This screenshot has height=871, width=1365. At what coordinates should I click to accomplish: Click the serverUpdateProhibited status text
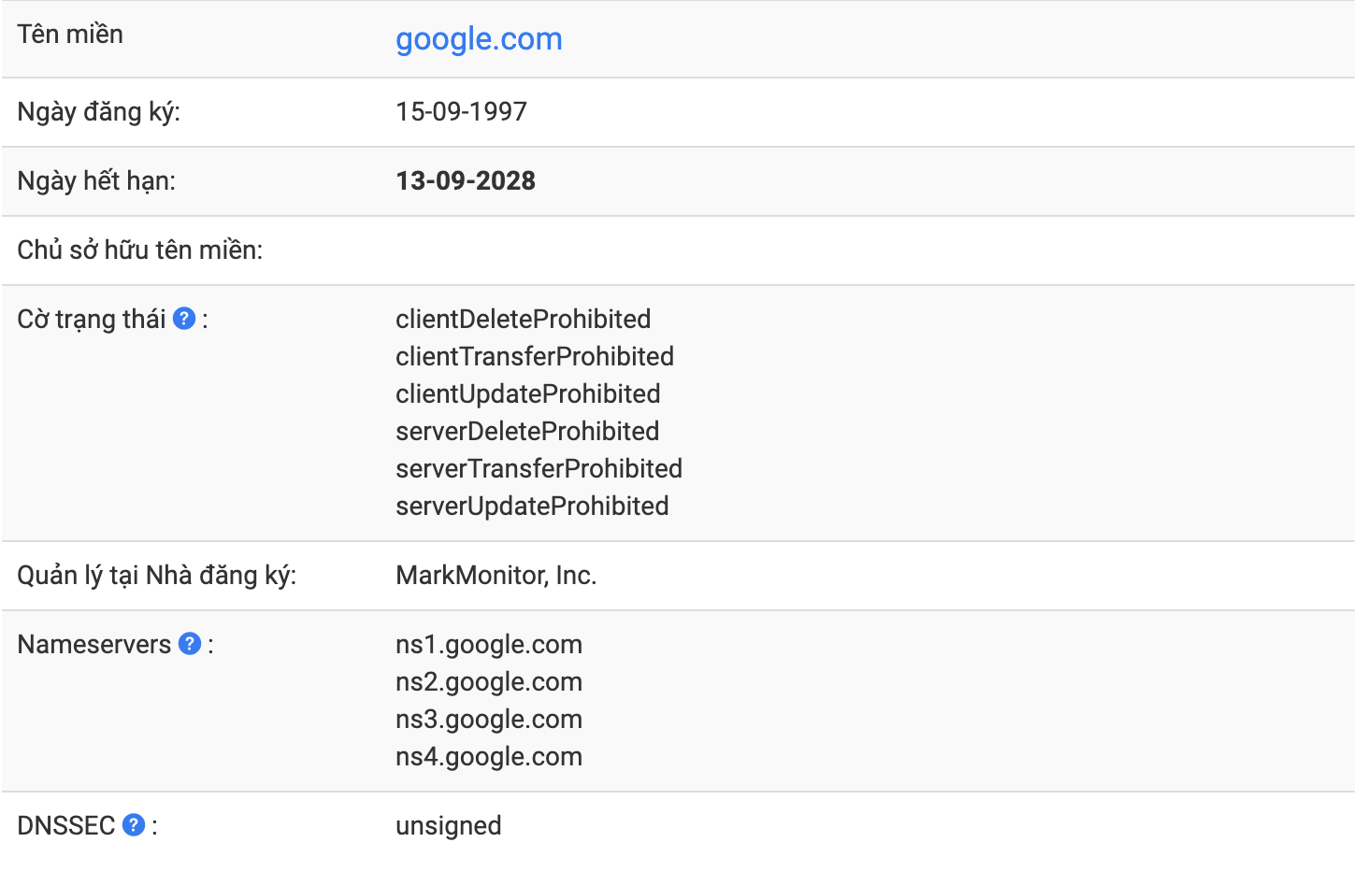pos(532,507)
